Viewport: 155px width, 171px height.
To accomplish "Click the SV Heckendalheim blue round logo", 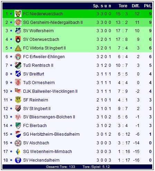I will (x=18, y=160).
